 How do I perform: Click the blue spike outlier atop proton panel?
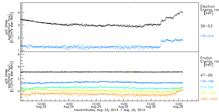tap(131, 54)
